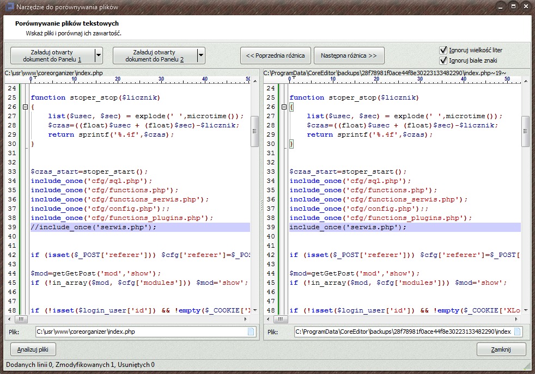The image size is (535, 374).
Task: Click left panel scroll-up arrow
Action: point(255,81)
